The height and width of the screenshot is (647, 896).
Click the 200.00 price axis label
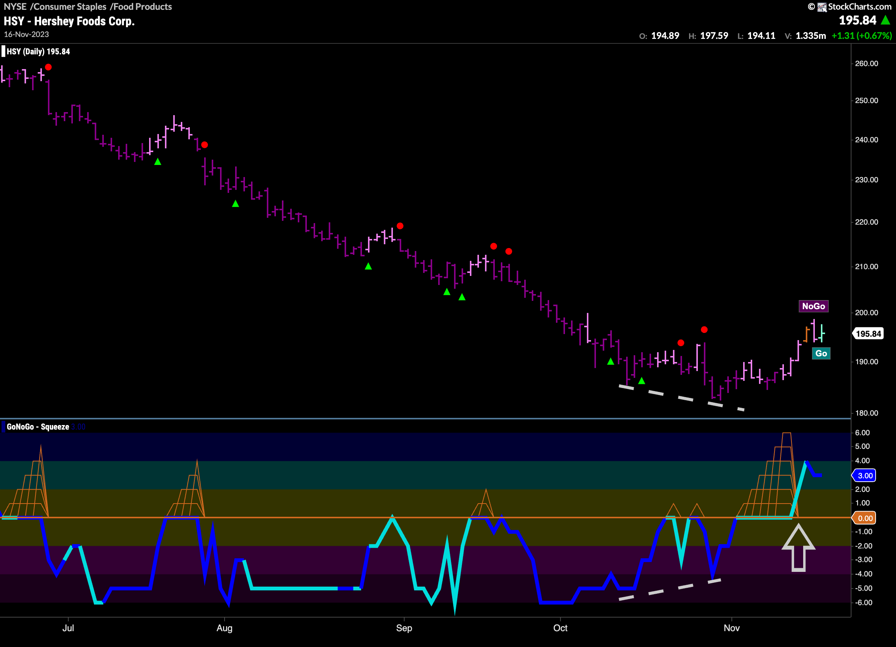coord(866,313)
